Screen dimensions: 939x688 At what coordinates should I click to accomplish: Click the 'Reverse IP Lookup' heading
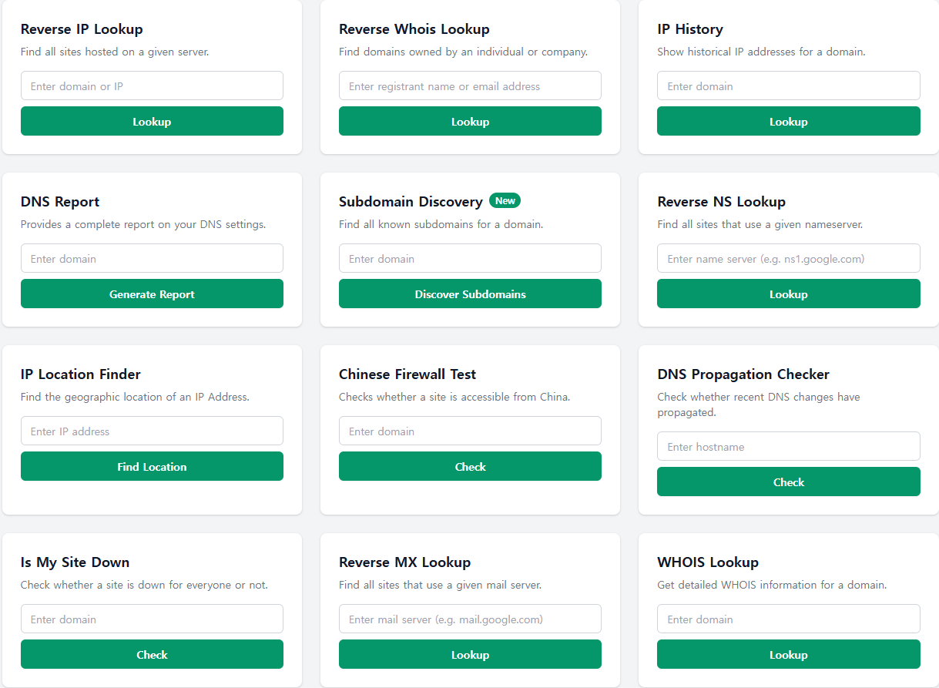coord(82,29)
